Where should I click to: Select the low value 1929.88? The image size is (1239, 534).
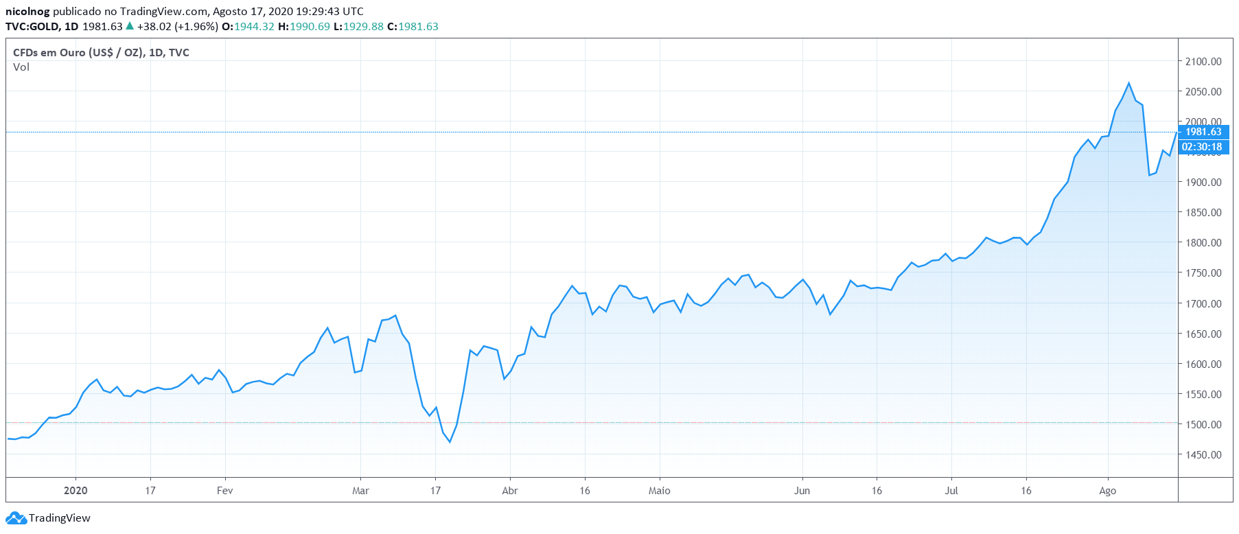point(363,27)
